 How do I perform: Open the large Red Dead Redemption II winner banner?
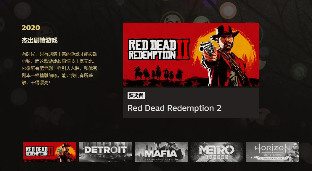click(191, 55)
